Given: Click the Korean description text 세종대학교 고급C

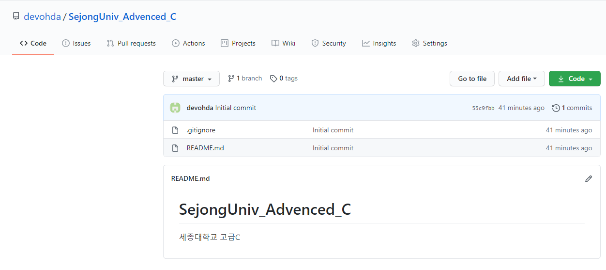Looking at the screenshot, I should click(210, 237).
